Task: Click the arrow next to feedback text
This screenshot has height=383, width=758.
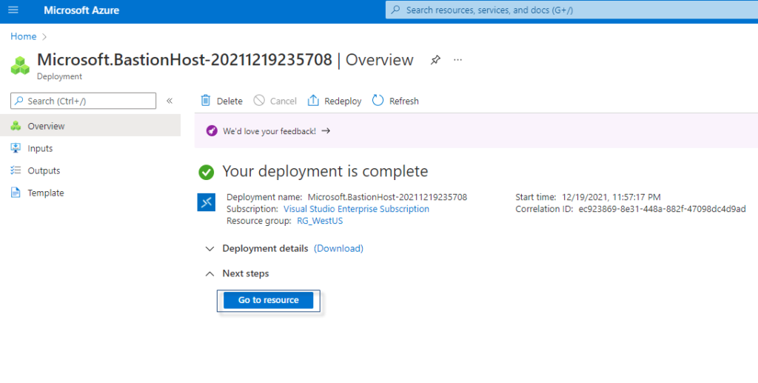Action: [326, 130]
